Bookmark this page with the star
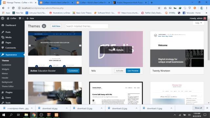The image size is (210, 118). [x=159, y=8]
